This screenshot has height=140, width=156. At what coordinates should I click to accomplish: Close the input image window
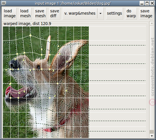click(x=152, y=3)
